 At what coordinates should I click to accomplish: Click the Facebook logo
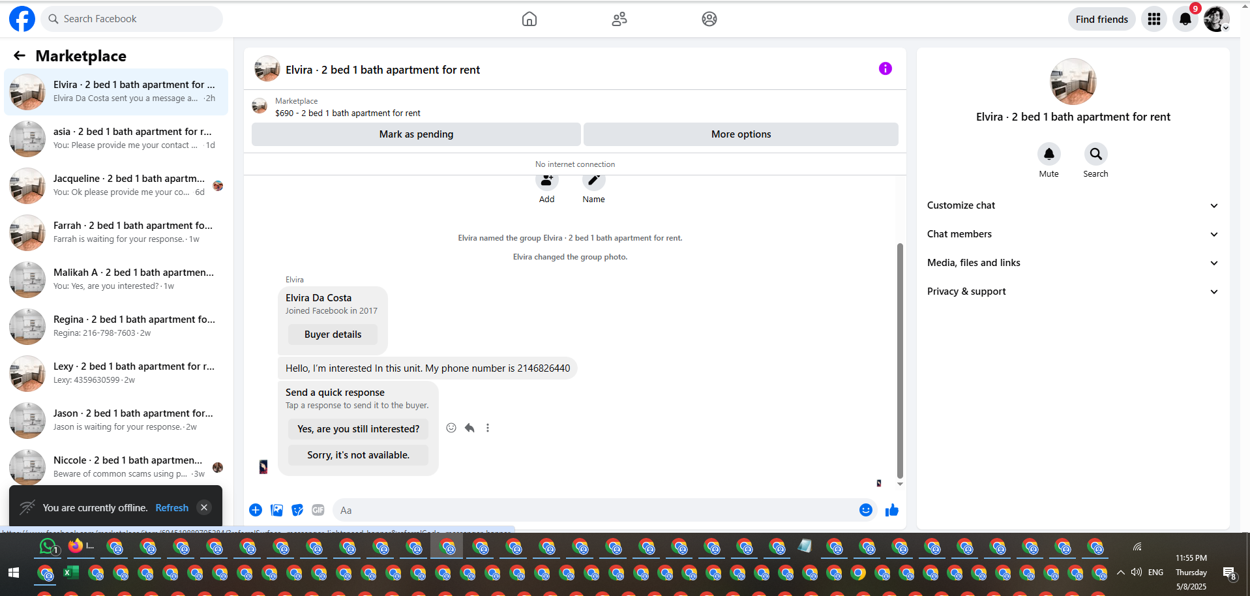point(22,19)
